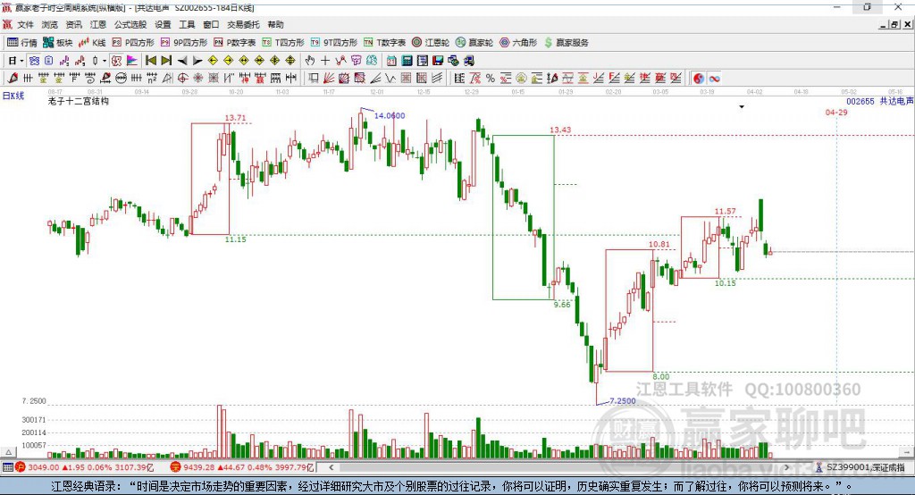The height and width of the screenshot is (495, 915).
Task: Jump to the last bar icon
Action: 166,61
